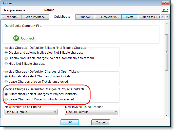Close the Options dialog window

coord(166,3)
